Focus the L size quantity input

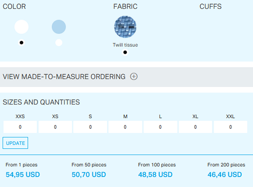(160, 127)
